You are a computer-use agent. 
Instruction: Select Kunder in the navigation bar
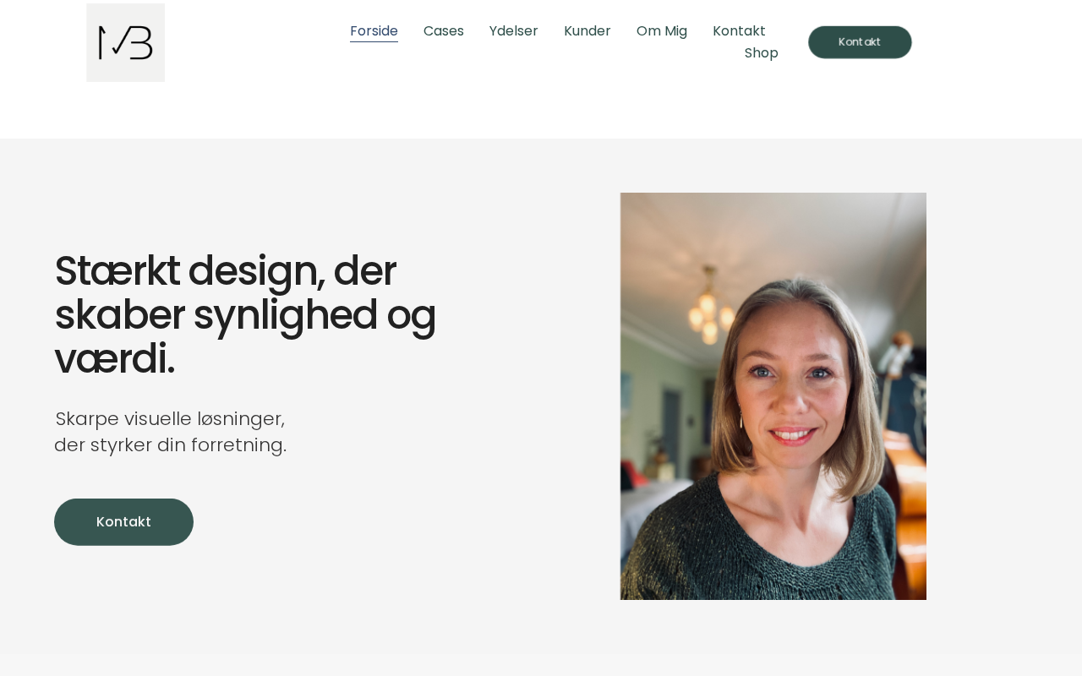pos(587,31)
